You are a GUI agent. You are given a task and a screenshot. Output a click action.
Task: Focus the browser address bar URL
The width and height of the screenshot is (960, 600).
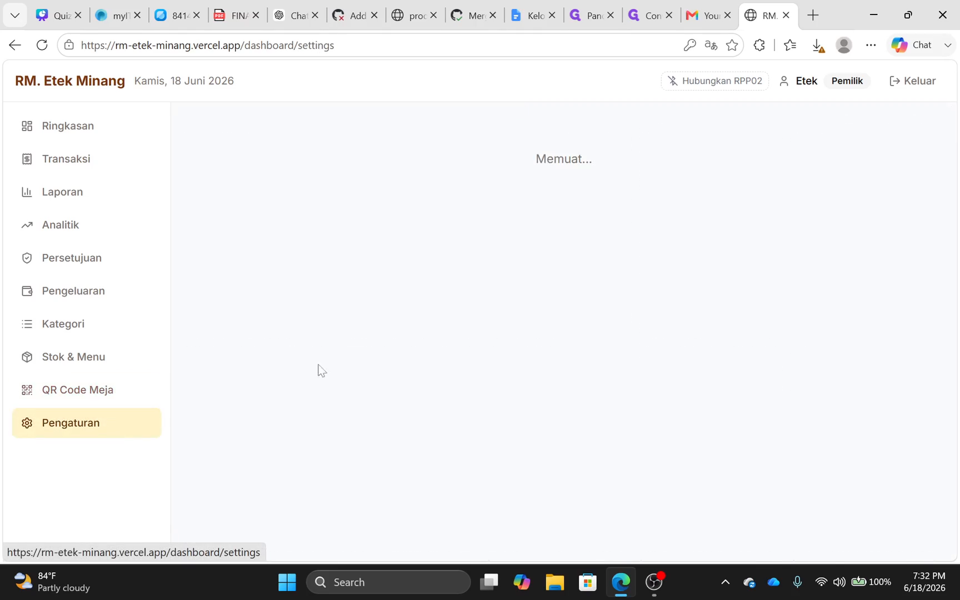(x=208, y=46)
